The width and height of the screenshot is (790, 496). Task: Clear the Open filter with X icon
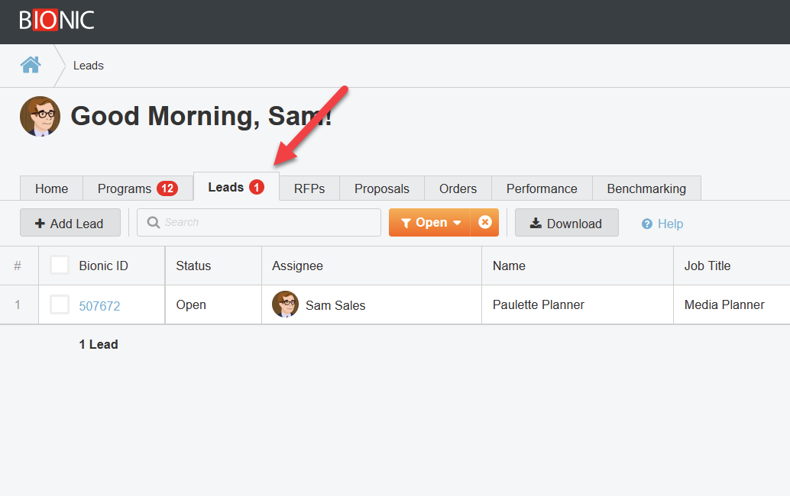tap(484, 223)
